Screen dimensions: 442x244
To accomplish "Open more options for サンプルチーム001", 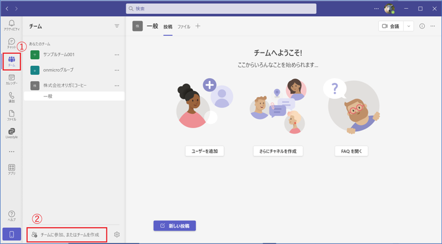I will click(x=117, y=54).
